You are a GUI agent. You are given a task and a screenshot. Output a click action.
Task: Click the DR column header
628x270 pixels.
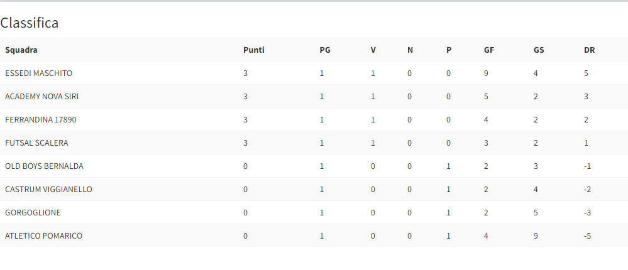click(x=589, y=50)
